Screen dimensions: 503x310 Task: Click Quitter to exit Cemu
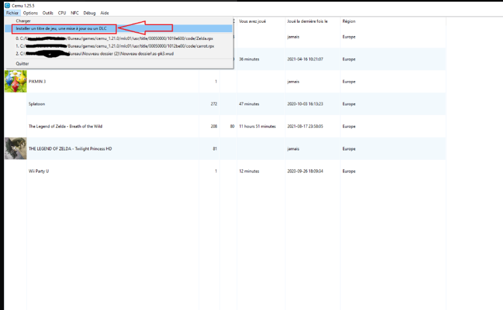coord(23,64)
